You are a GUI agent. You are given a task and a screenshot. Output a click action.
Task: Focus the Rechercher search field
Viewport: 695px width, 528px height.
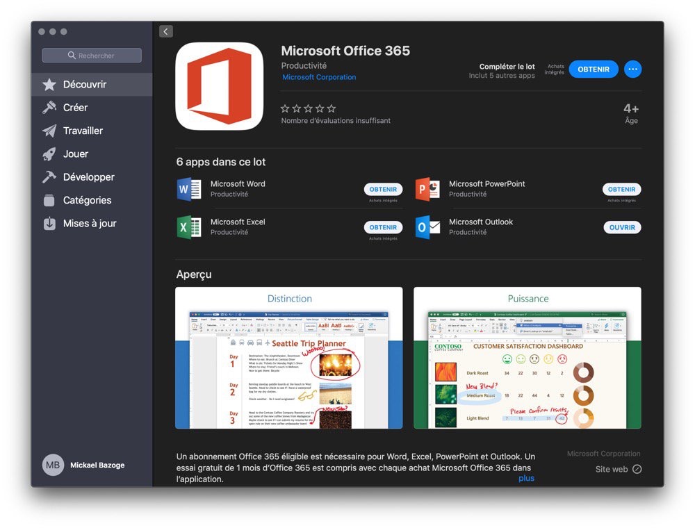coord(92,56)
